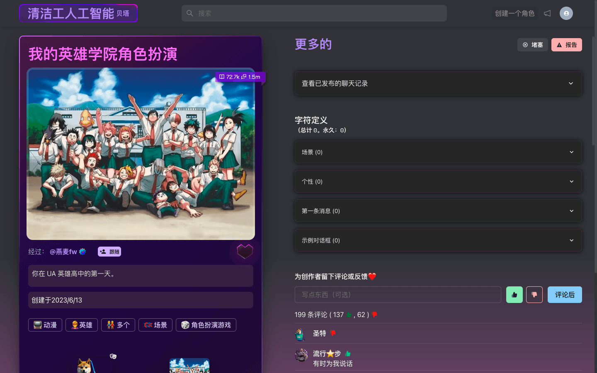Select the 场景 tag chip
The height and width of the screenshot is (373, 597).
(x=155, y=325)
